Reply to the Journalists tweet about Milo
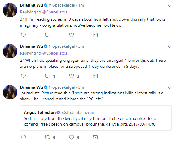Viewport: 175px width, 142px height. coord(23,137)
